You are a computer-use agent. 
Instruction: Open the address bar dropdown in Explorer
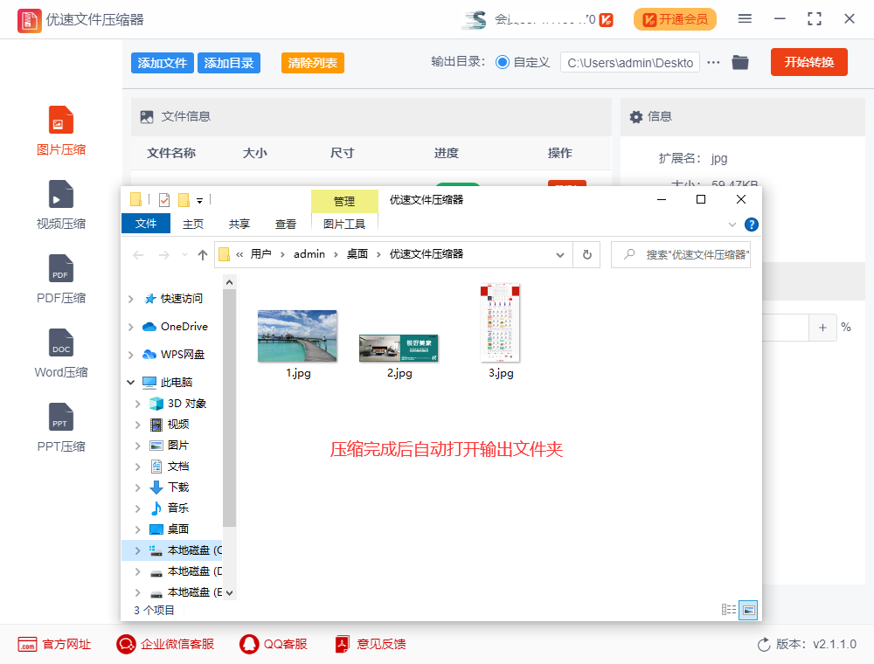coord(560,253)
